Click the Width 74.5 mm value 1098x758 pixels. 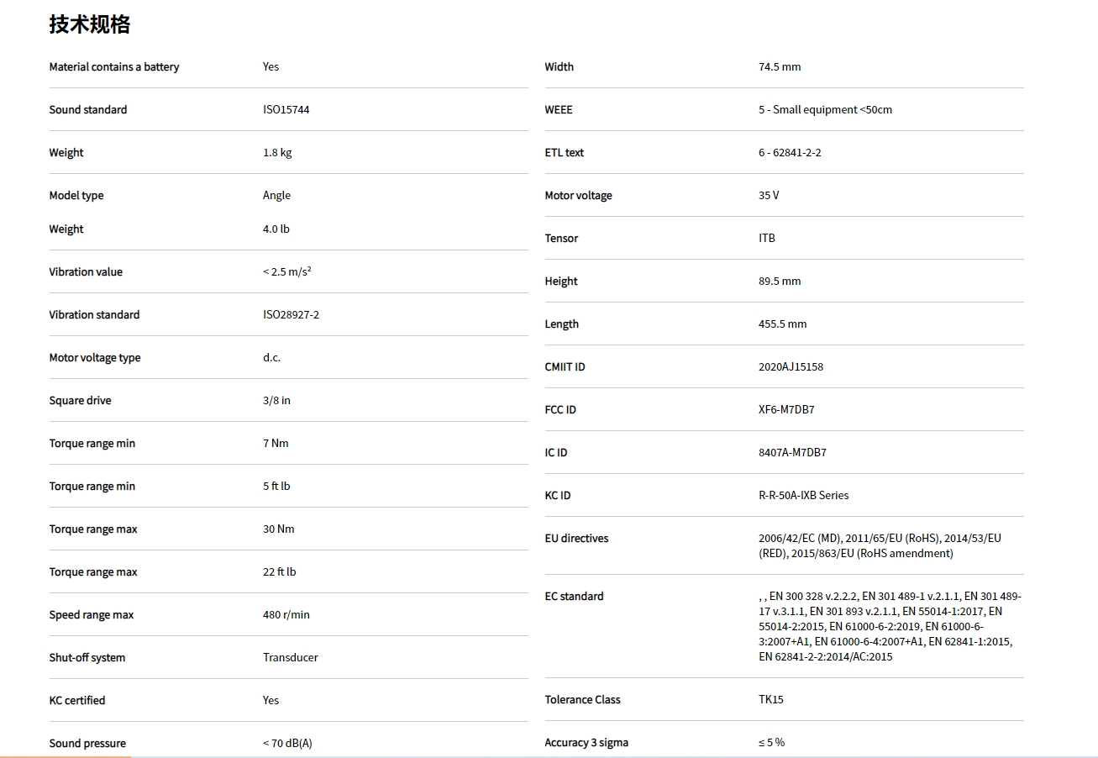pos(780,67)
